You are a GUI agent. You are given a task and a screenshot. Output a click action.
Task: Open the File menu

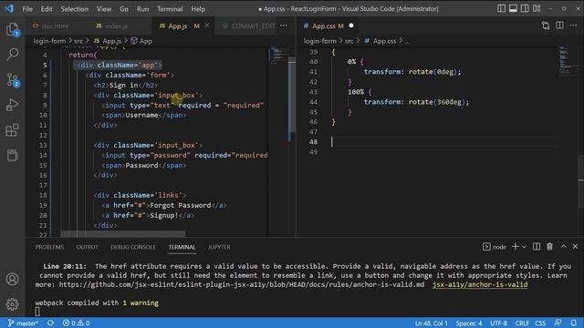(27, 8)
